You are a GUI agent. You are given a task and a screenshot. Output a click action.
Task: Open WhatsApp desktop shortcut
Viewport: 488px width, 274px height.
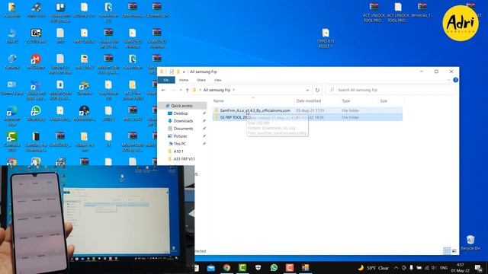pos(36,113)
